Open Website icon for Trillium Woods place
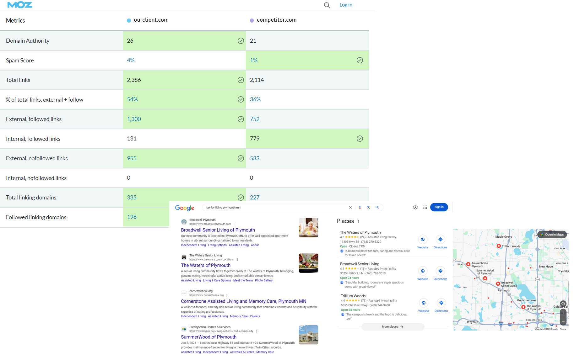The height and width of the screenshot is (360, 574). coord(424,303)
